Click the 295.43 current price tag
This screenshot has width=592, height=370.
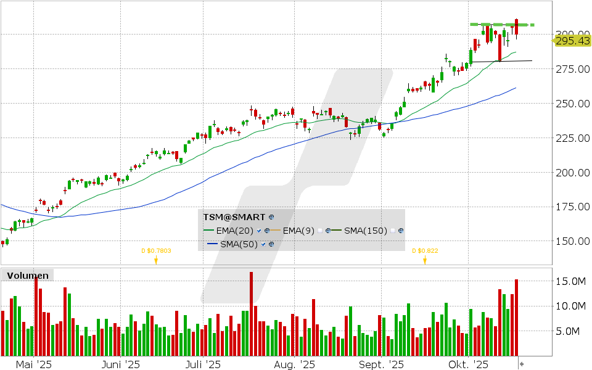pyautogui.click(x=572, y=41)
